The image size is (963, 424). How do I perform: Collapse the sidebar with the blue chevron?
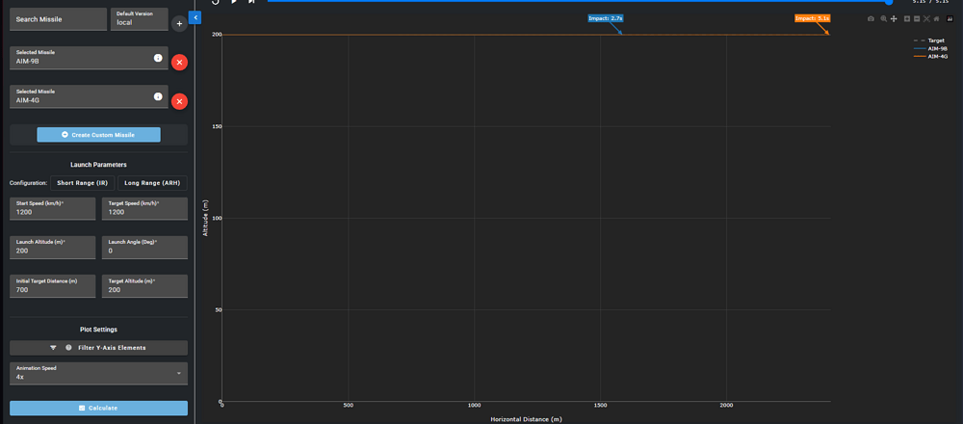click(x=195, y=17)
